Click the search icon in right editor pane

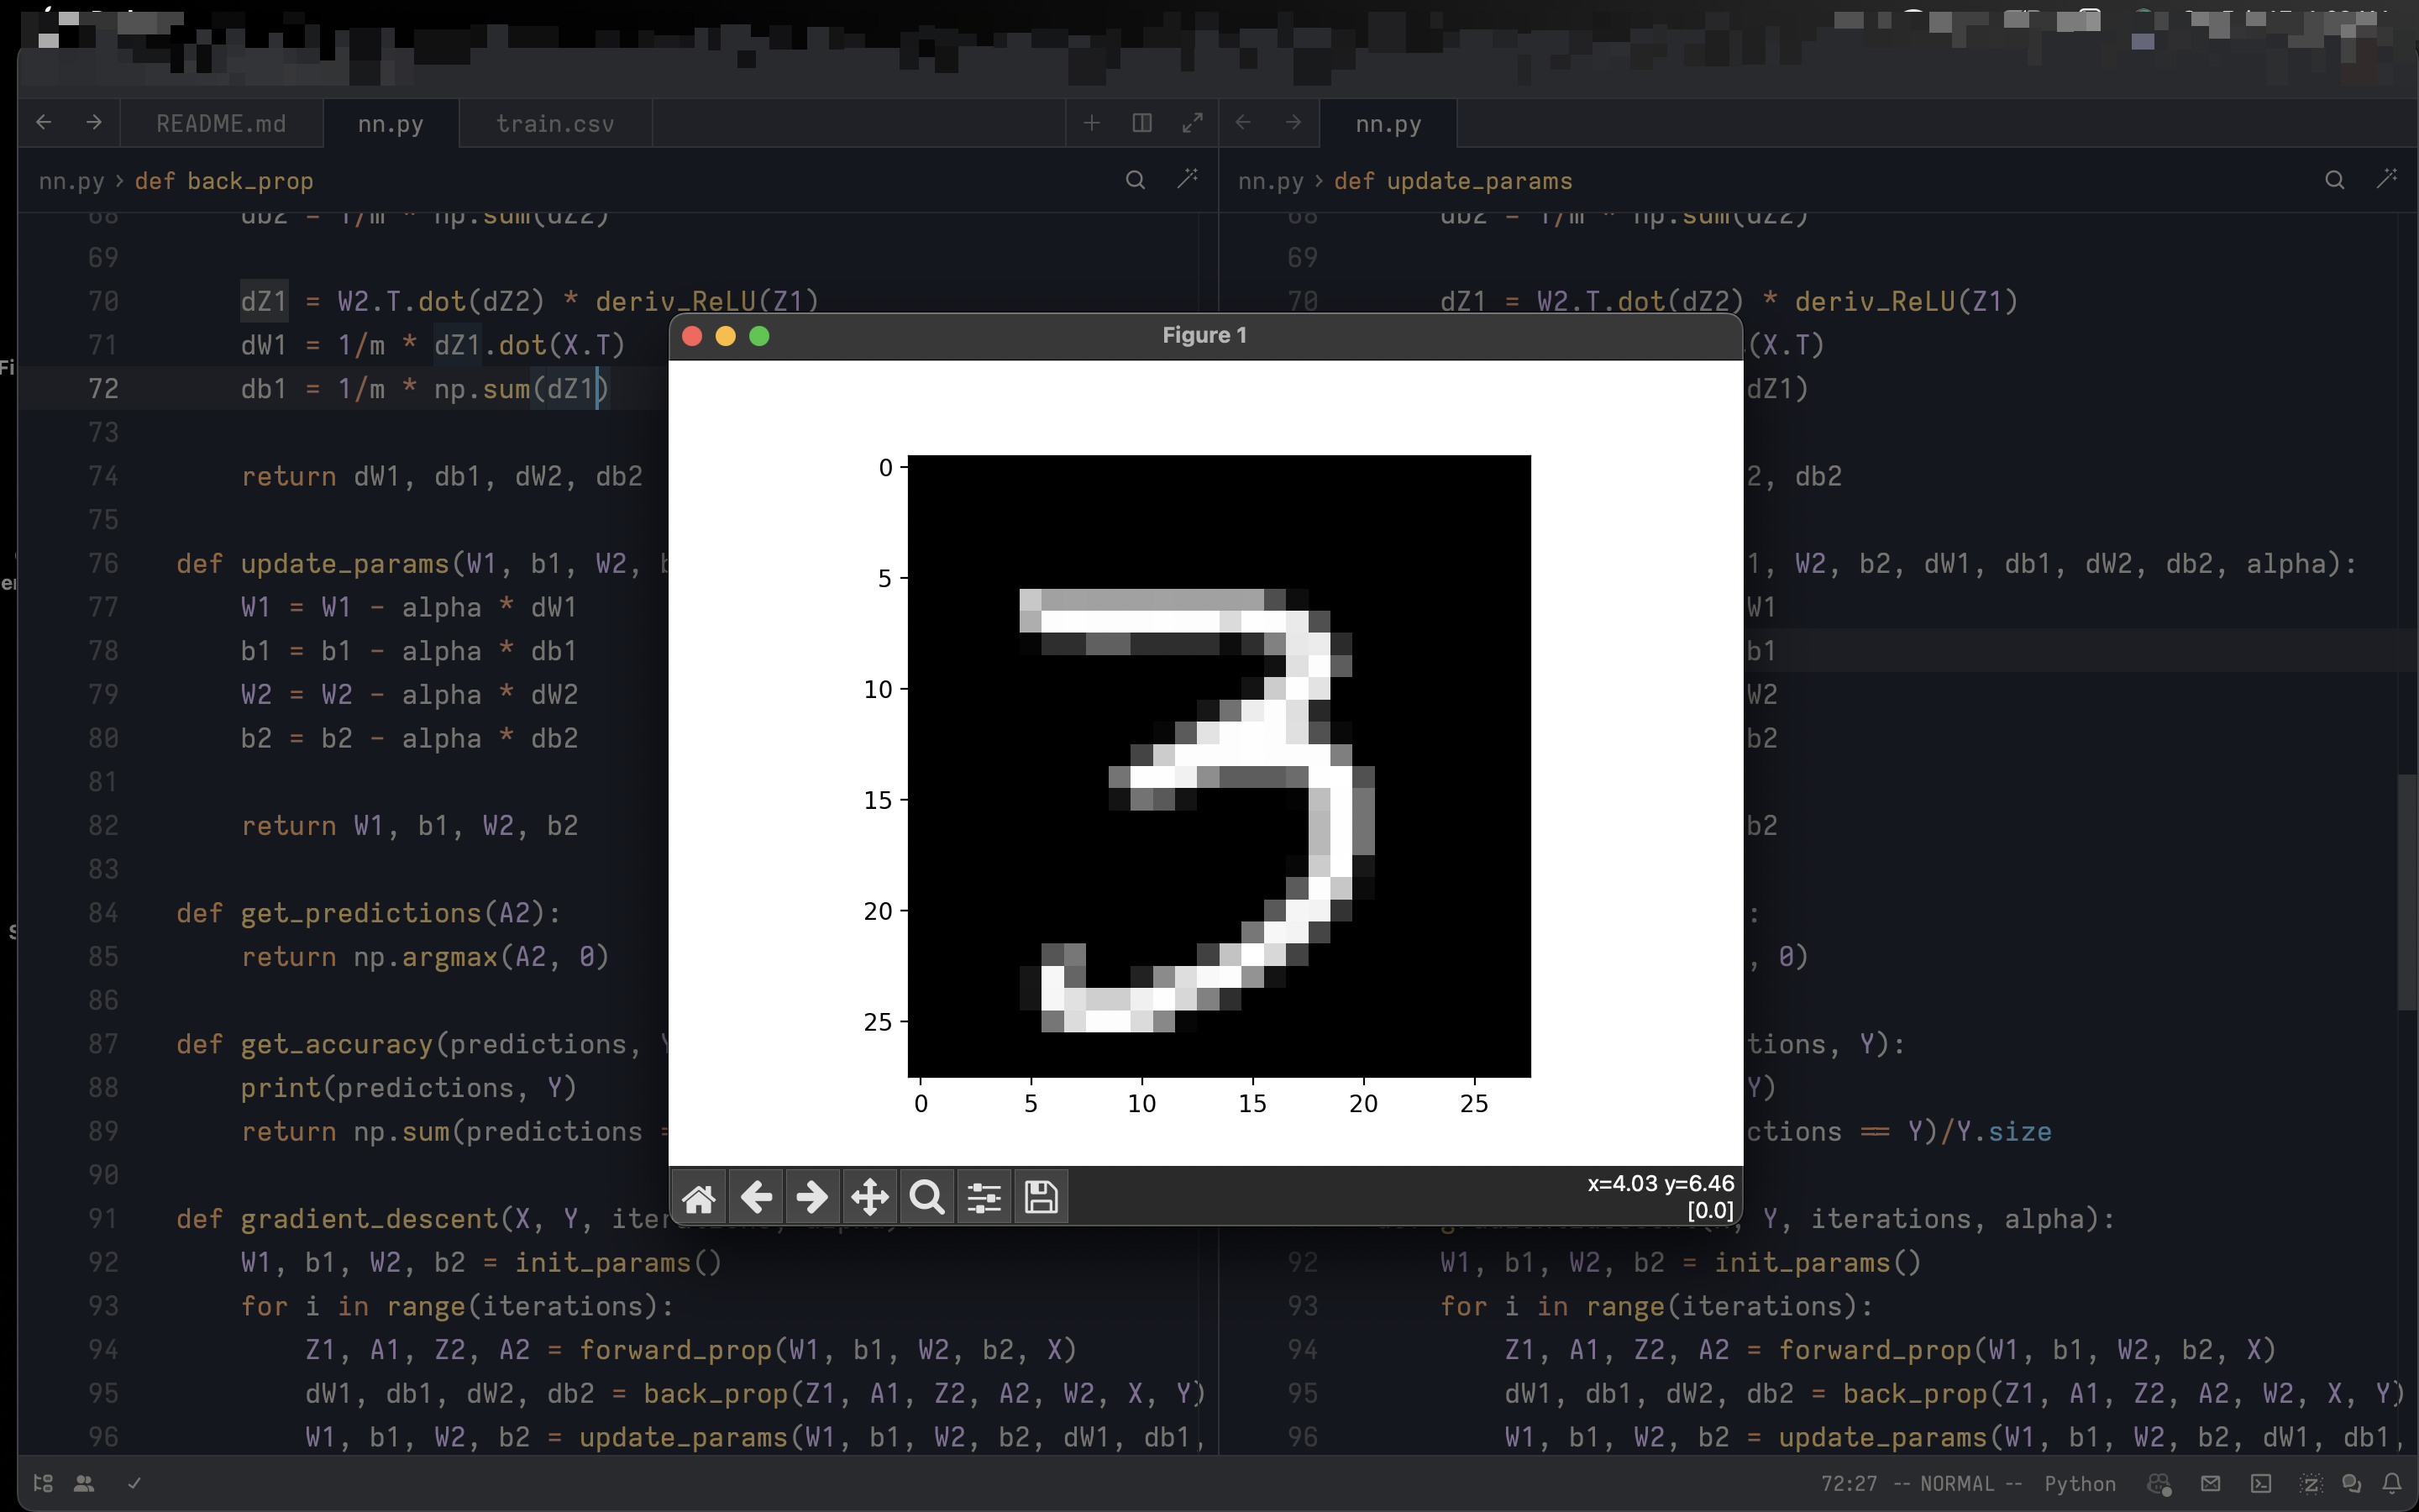pyautogui.click(x=2335, y=180)
